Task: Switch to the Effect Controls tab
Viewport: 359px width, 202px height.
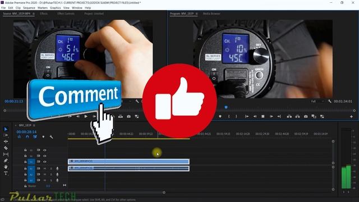Action: [66, 13]
